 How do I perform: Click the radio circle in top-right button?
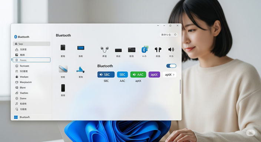(175, 34)
